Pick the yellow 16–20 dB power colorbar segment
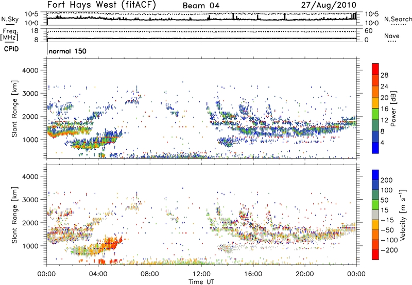This screenshot has height=285, width=412. (x=375, y=103)
